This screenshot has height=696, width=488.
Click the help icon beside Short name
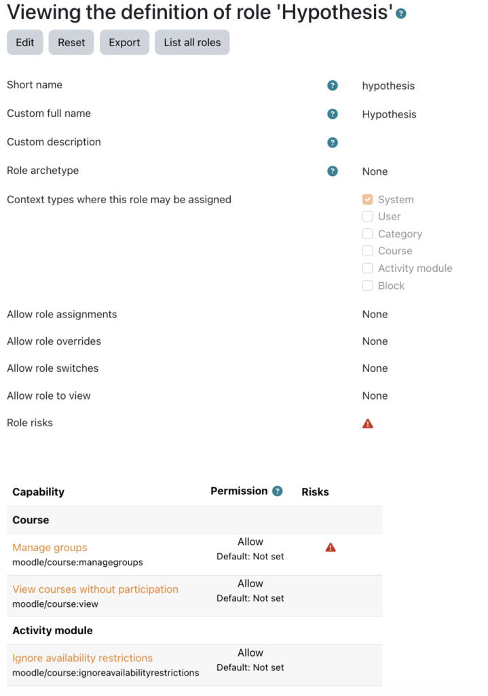[x=332, y=86]
